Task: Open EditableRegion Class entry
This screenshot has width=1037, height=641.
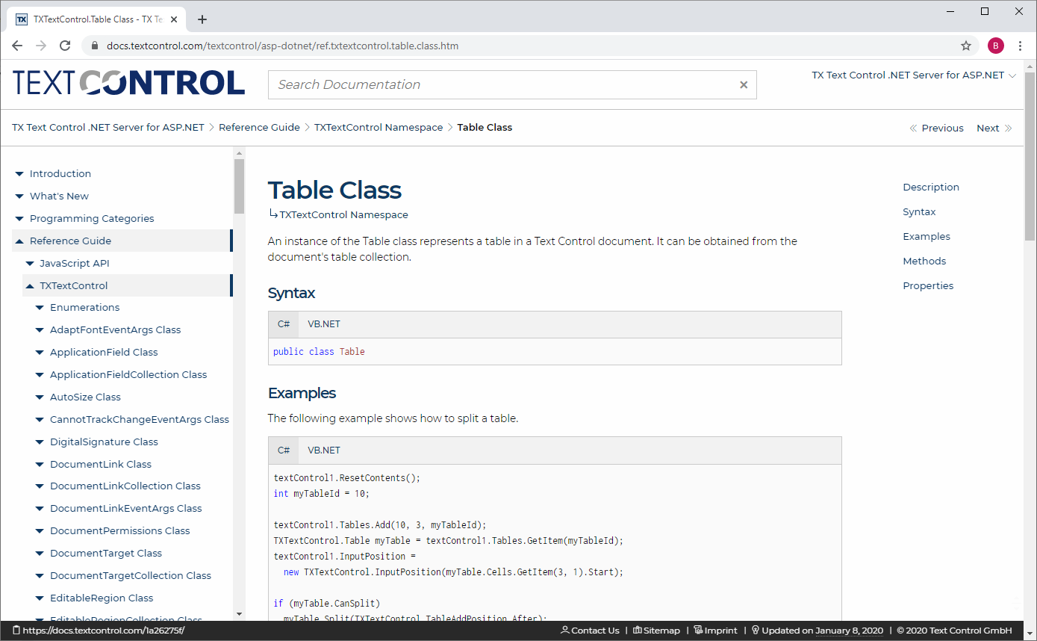Action: point(102,598)
